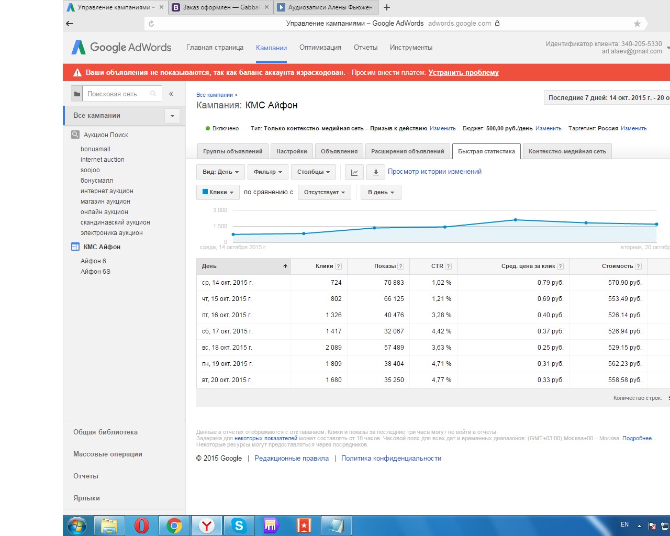Open Отчеты in the top navigation

tap(365, 48)
